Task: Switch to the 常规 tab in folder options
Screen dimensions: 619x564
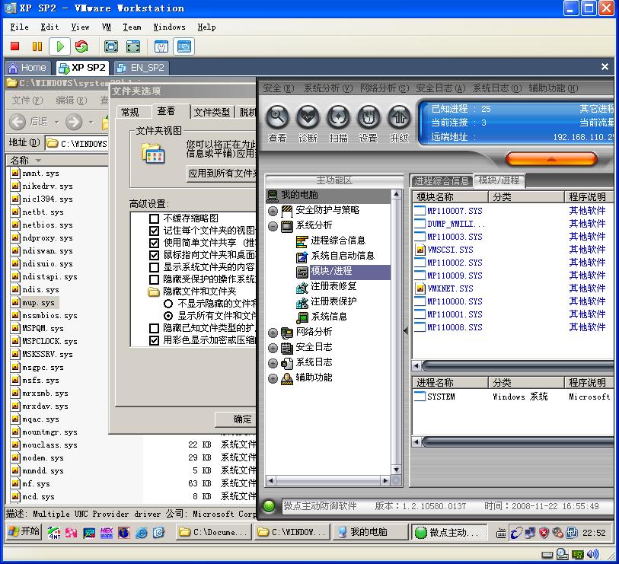Action: click(x=130, y=113)
